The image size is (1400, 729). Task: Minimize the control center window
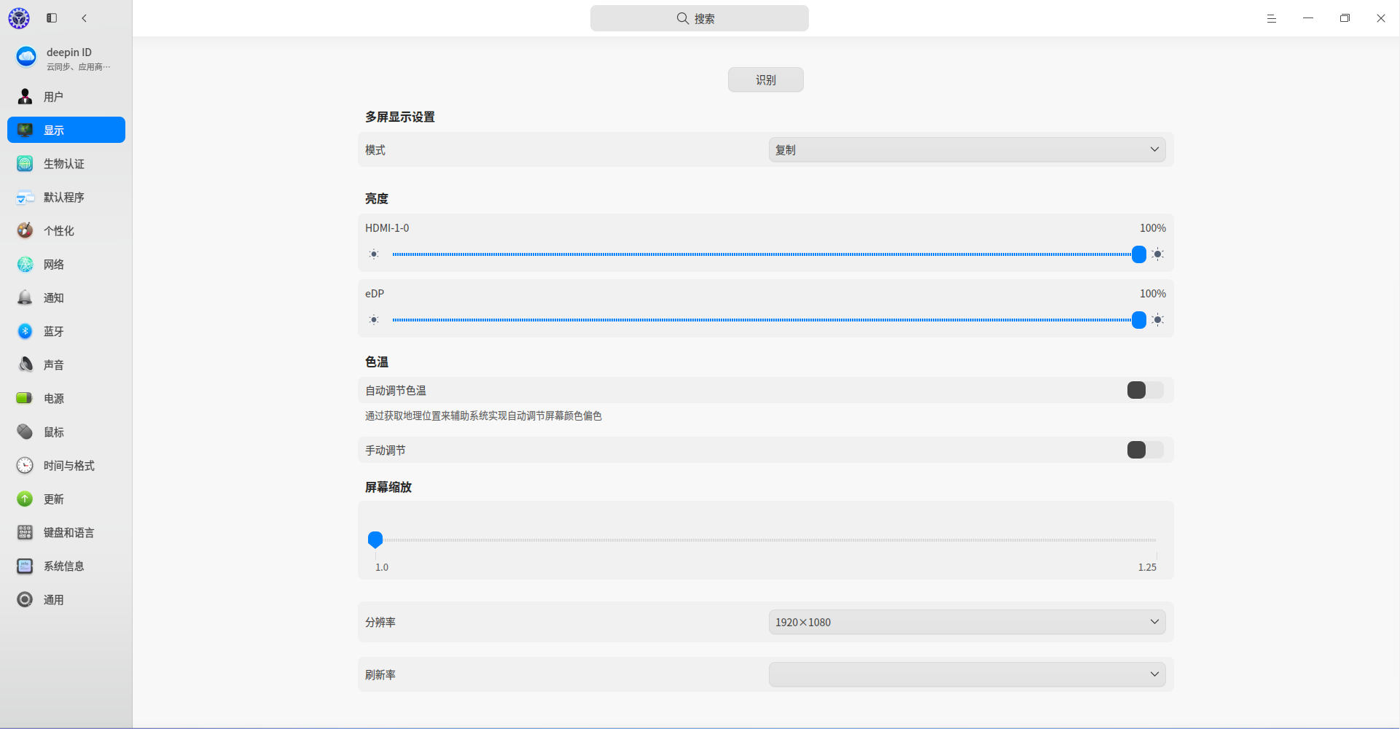pos(1308,18)
